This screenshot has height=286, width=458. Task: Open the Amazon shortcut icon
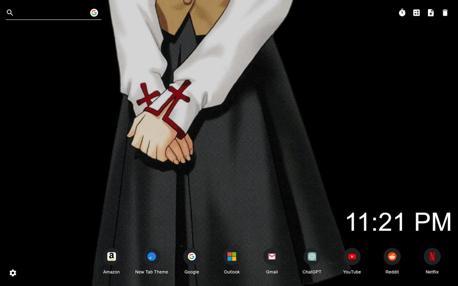coord(112,257)
